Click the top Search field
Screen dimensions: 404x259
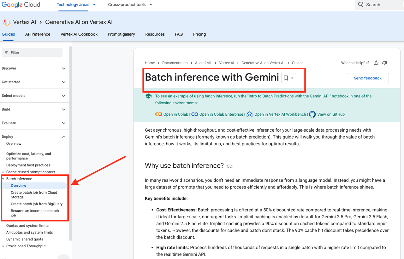point(380,5)
